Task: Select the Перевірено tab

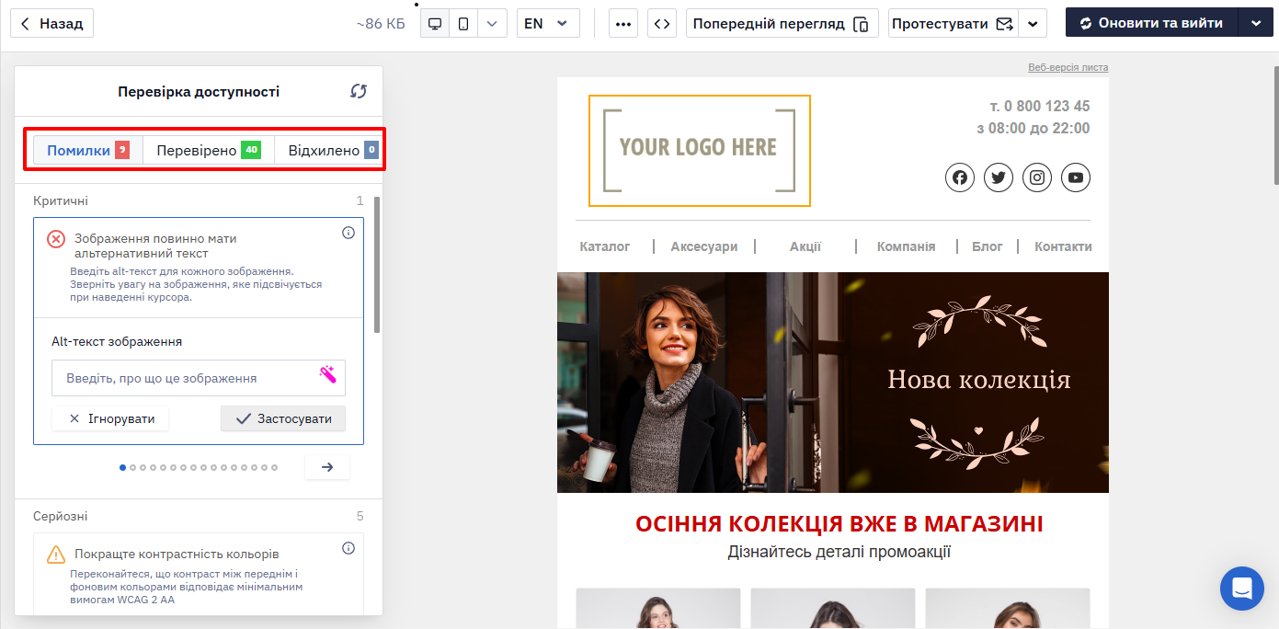Action: click(209, 150)
